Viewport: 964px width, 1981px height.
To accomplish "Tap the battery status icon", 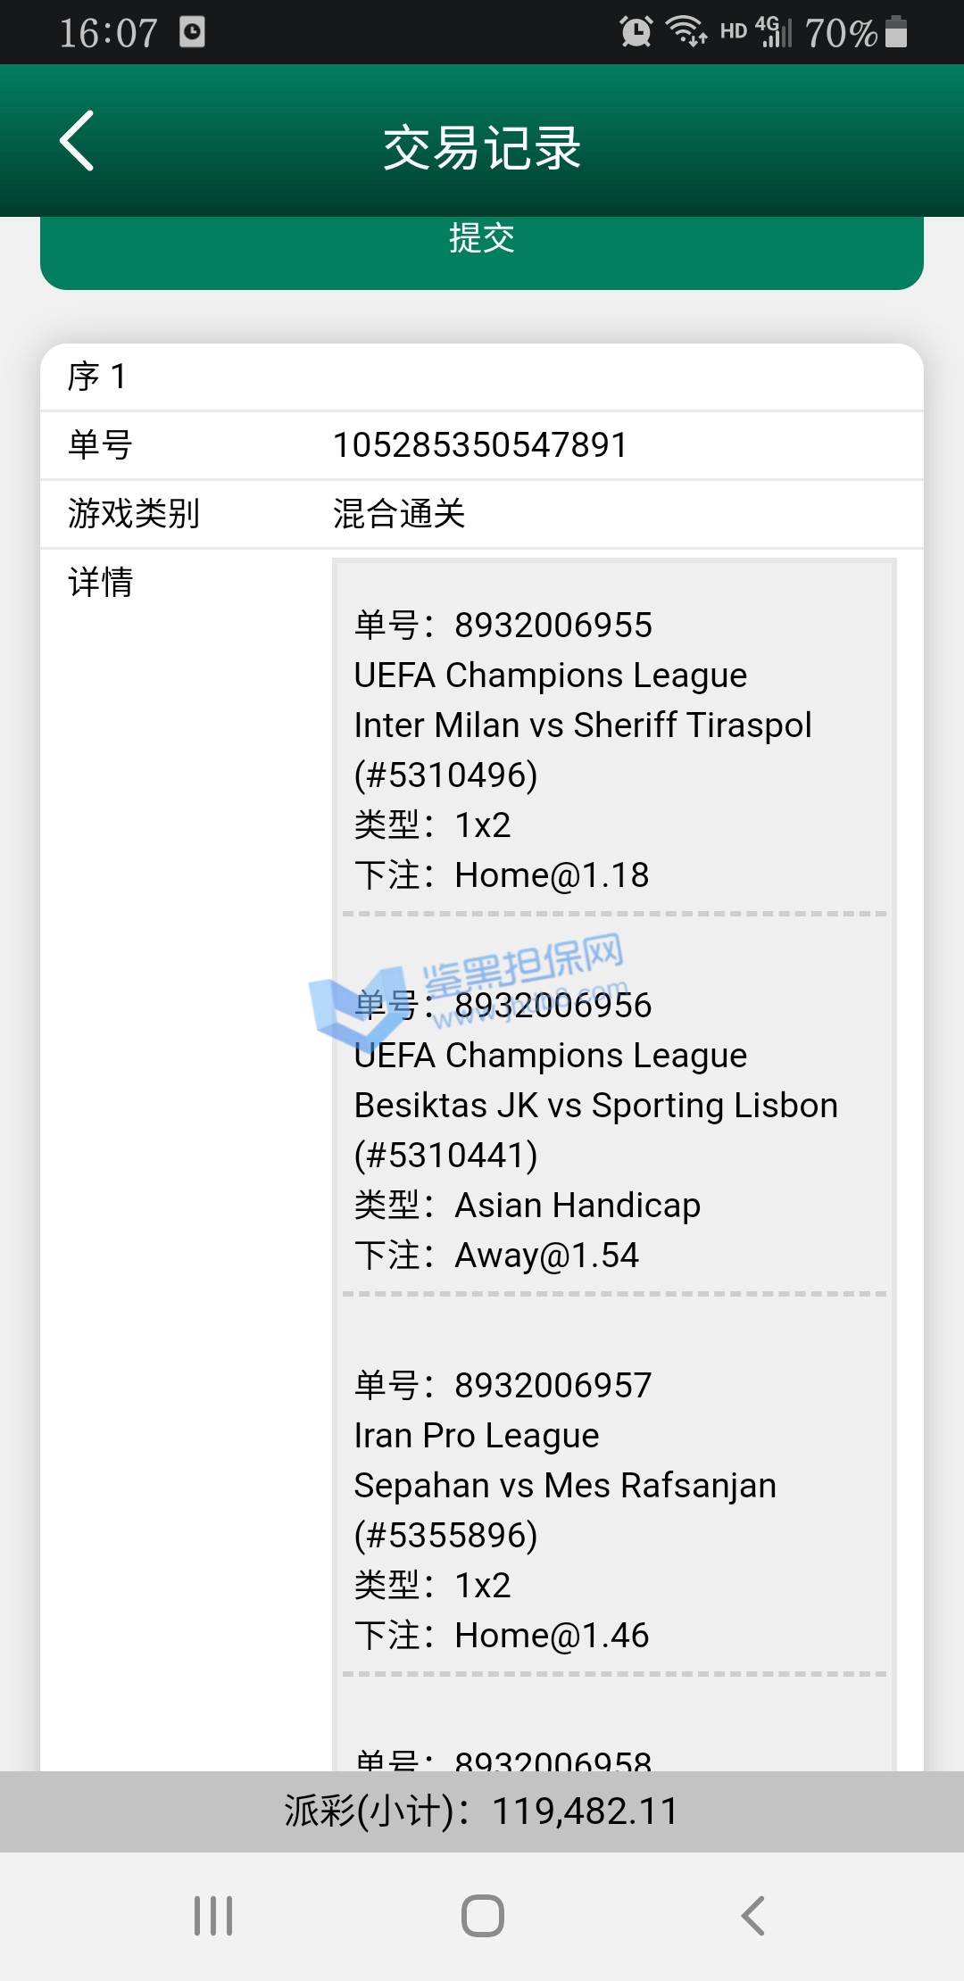I will [896, 32].
